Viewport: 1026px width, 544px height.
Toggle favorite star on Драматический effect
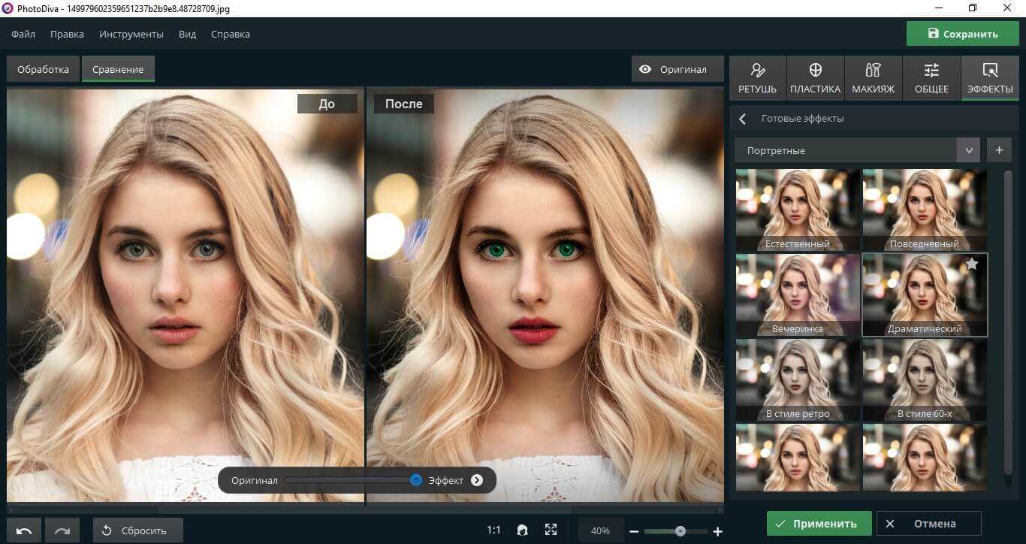pyautogui.click(x=972, y=264)
